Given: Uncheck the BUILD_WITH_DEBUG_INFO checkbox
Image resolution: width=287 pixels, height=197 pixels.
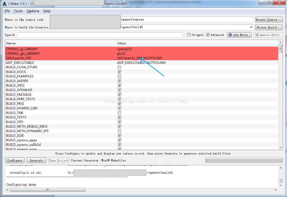Looking at the screenshot, I should [x=119, y=126].
